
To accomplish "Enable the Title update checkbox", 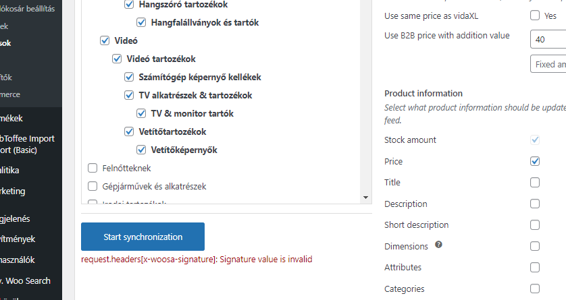I will click(535, 182).
